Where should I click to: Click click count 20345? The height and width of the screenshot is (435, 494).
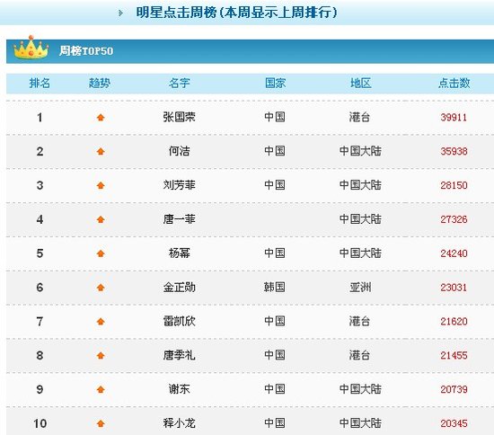(x=454, y=423)
